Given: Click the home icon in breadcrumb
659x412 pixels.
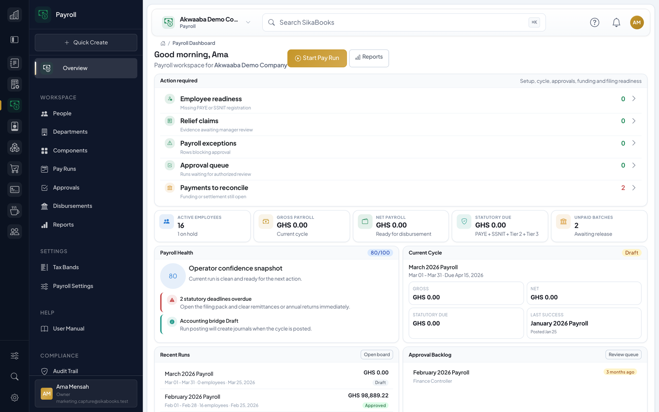Looking at the screenshot, I should 163,43.
